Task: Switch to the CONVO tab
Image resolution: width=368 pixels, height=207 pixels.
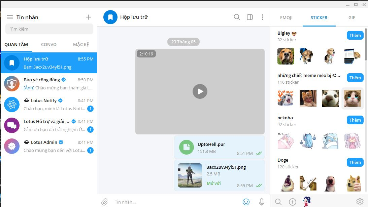Action: [x=49, y=44]
